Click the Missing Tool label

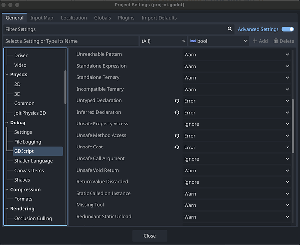[91, 205]
